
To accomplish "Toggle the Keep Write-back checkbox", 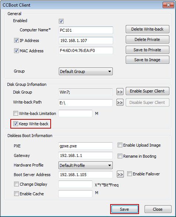I will tap(16, 123).
